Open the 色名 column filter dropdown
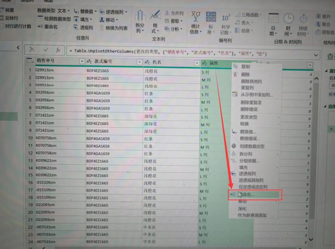Screen dimensions: 335x249 point(197,63)
